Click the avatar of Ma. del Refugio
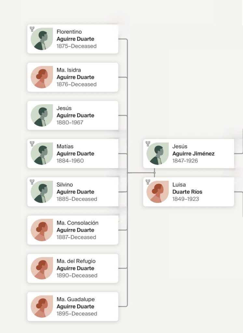Image resolution: width=243 pixels, height=333 pixels. (x=42, y=268)
